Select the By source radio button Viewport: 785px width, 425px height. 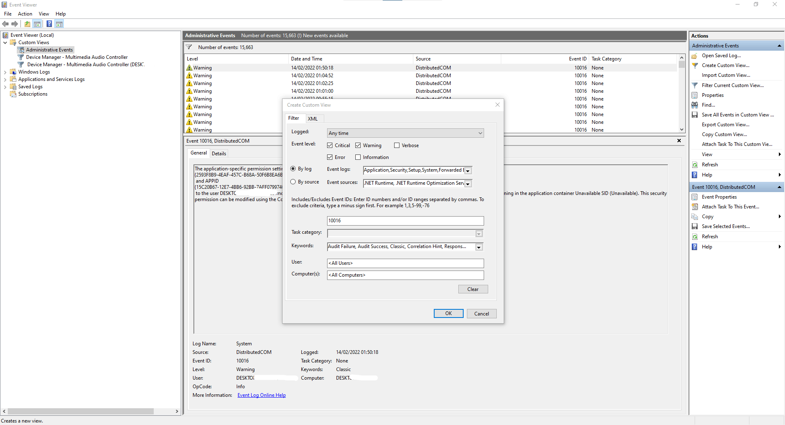coord(293,182)
